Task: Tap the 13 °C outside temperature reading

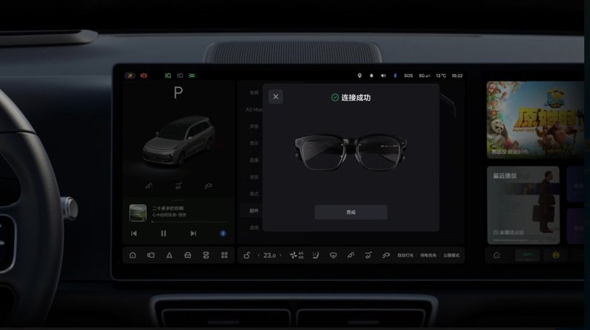Action: pyautogui.click(x=441, y=76)
